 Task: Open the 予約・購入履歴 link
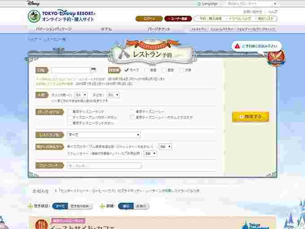pos(210,19)
